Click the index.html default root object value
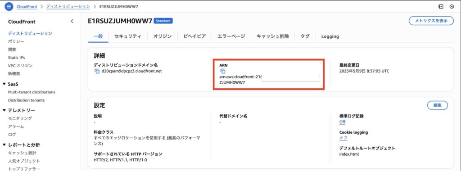Screen dimensions: 461x171 pyautogui.click(x=349, y=154)
